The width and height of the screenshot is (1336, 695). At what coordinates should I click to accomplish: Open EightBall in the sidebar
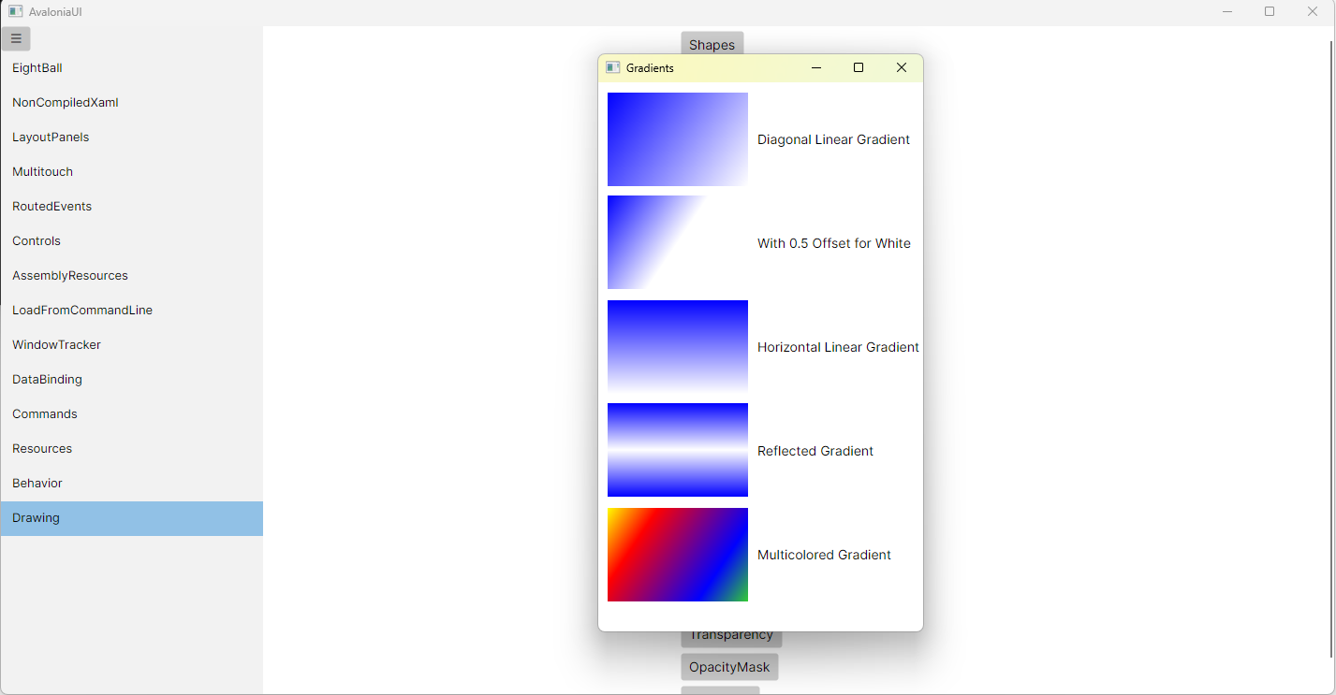pos(132,68)
